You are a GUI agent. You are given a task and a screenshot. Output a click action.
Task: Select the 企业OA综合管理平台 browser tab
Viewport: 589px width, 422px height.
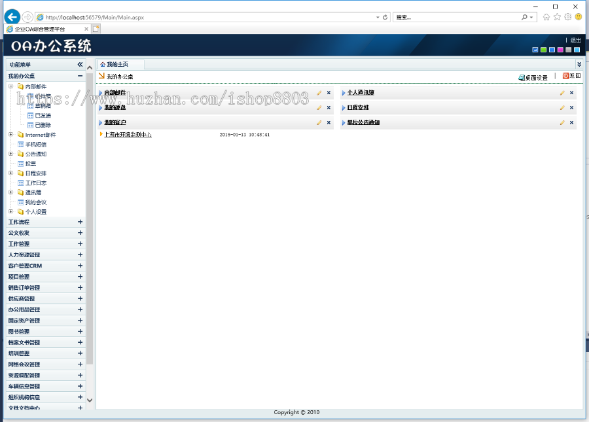[x=39, y=28]
